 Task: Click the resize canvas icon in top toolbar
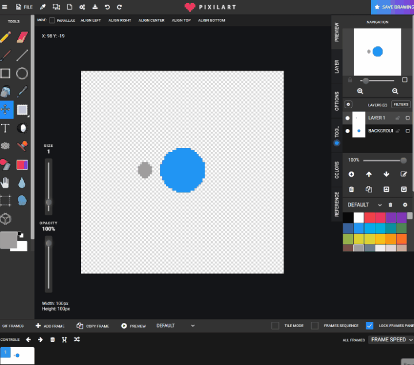pos(56,7)
